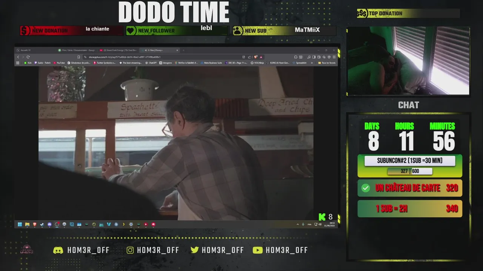Expand hidden bookmarks with the double chevron
The image size is (483, 271).
[312, 63]
